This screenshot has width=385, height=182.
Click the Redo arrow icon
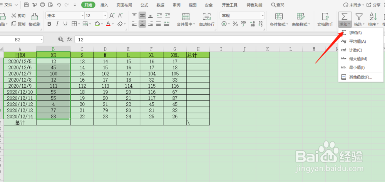point(66,5)
